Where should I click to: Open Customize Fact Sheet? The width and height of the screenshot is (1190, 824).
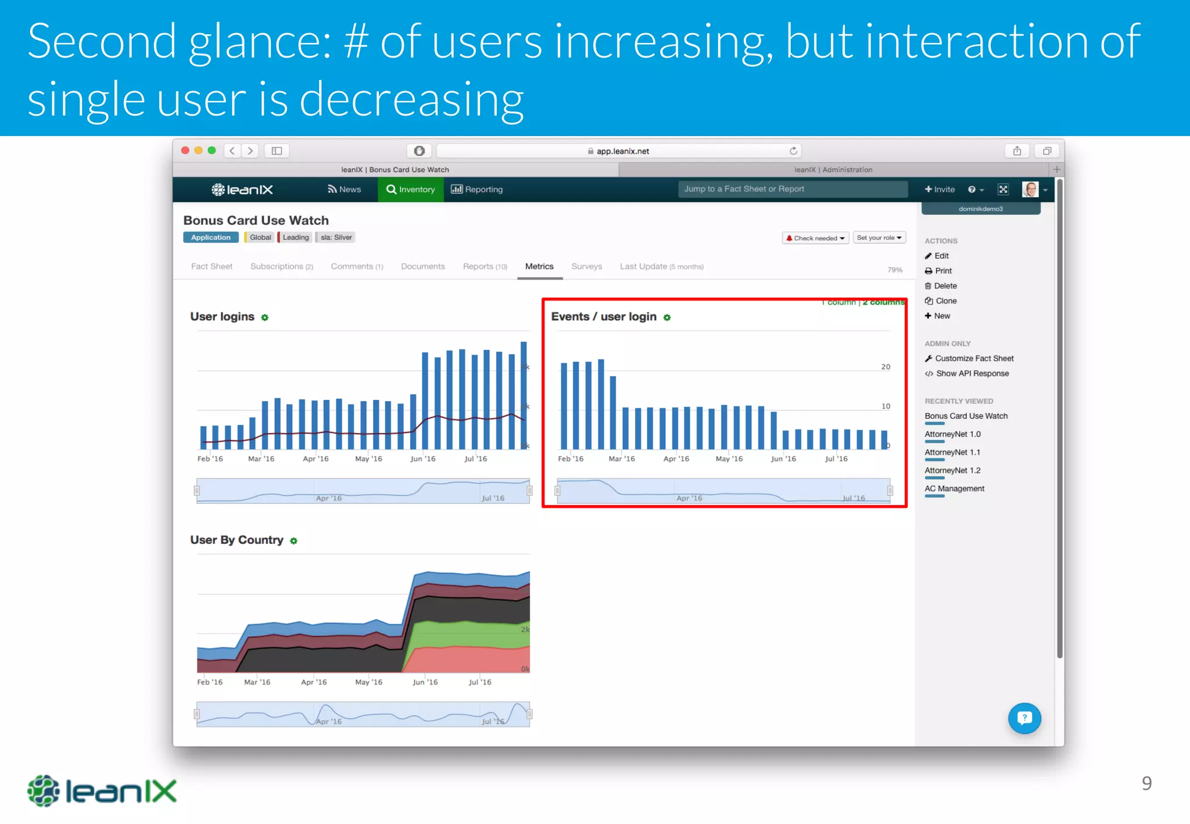[969, 359]
